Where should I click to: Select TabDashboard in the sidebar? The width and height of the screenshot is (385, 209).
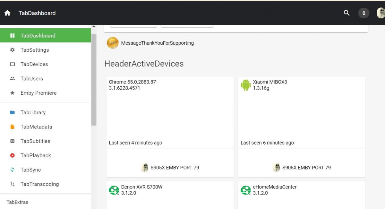pyautogui.click(x=38, y=36)
